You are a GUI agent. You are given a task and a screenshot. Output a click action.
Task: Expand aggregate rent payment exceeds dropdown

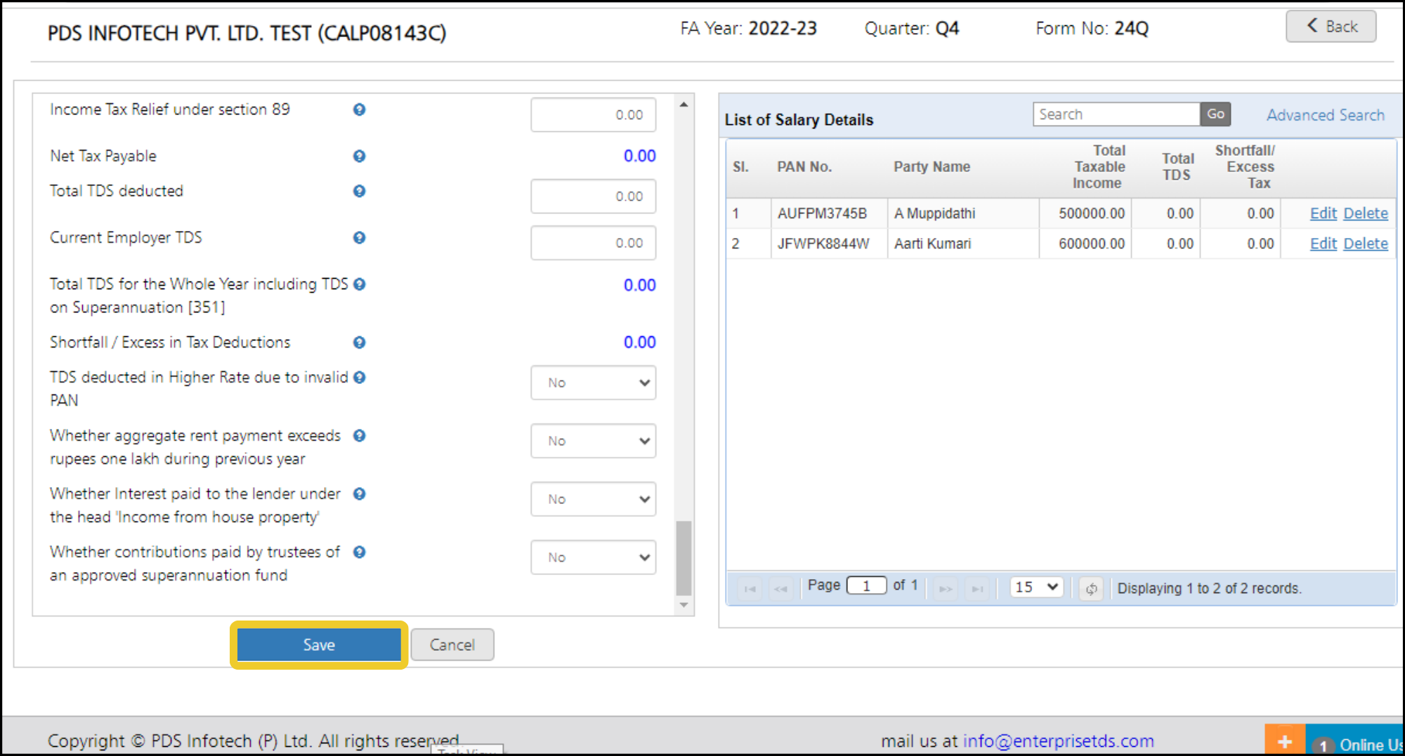pos(594,441)
